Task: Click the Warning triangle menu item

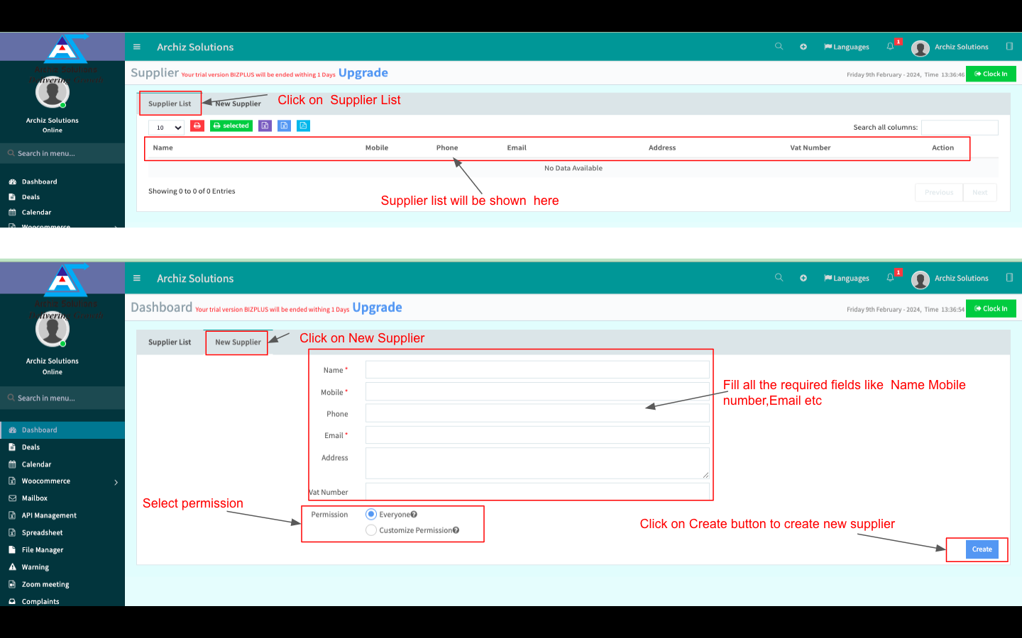Action: coord(35,567)
